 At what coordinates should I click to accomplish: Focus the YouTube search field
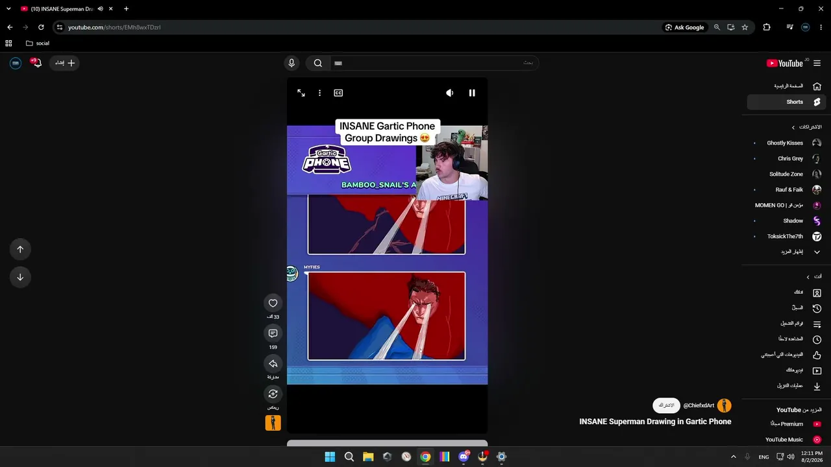(x=434, y=63)
